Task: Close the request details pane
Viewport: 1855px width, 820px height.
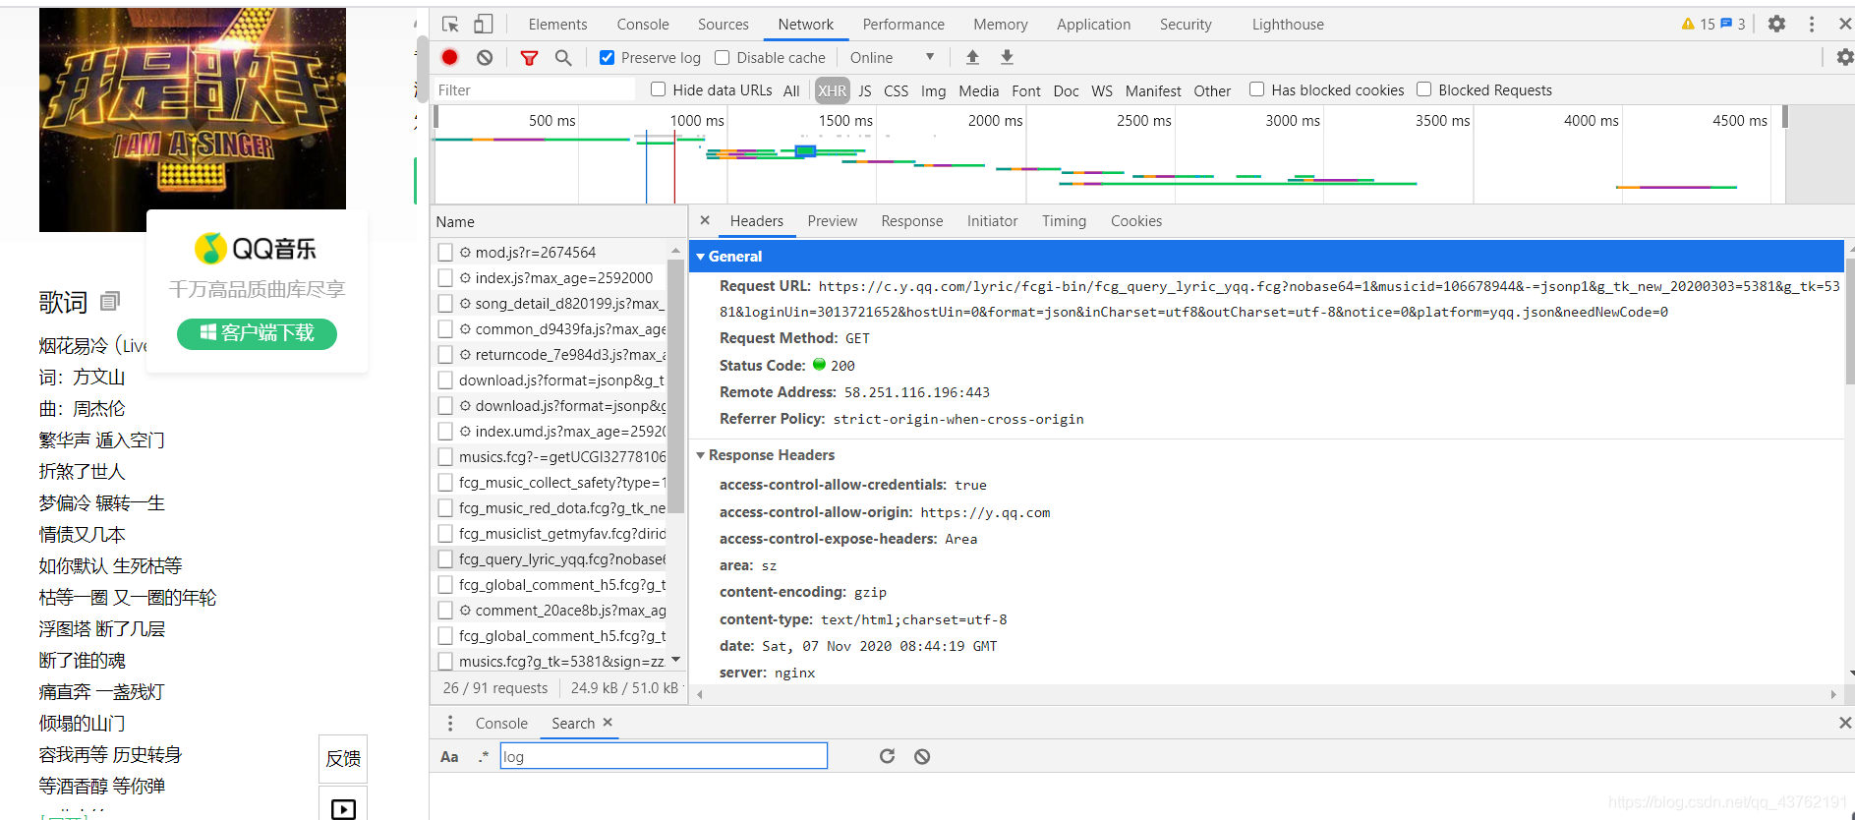Action: click(x=705, y=221)
